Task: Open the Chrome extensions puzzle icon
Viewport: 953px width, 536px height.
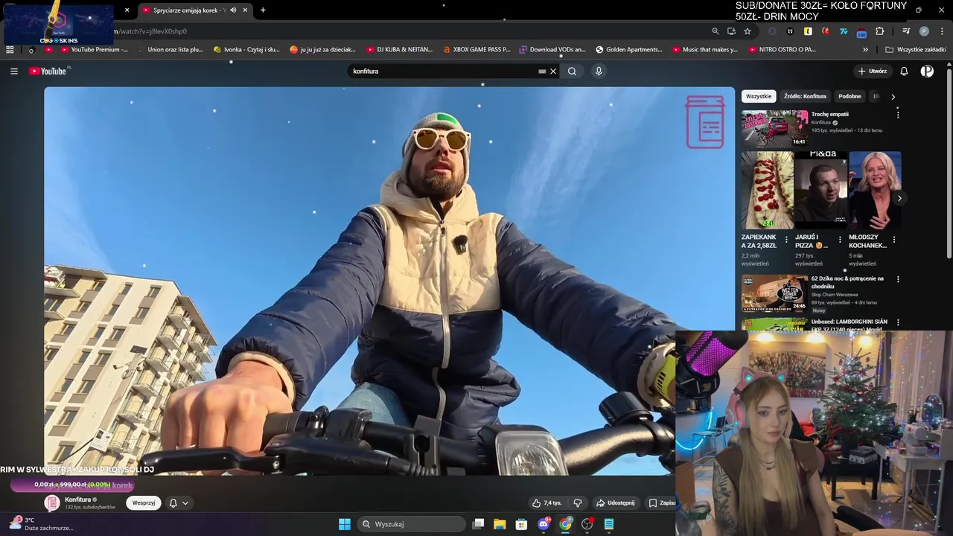Action: [880, 31]
